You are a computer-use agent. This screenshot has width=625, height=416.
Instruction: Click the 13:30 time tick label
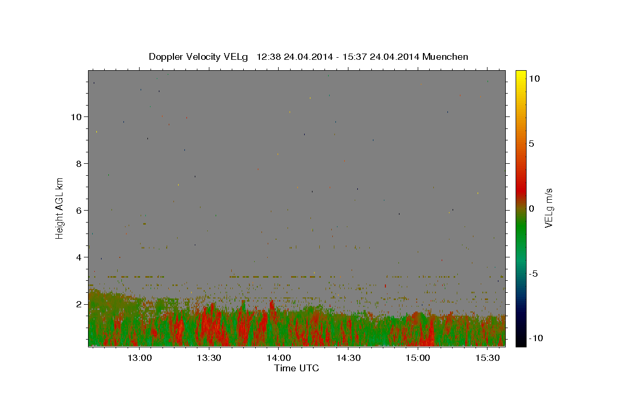[x=209, y=358]
